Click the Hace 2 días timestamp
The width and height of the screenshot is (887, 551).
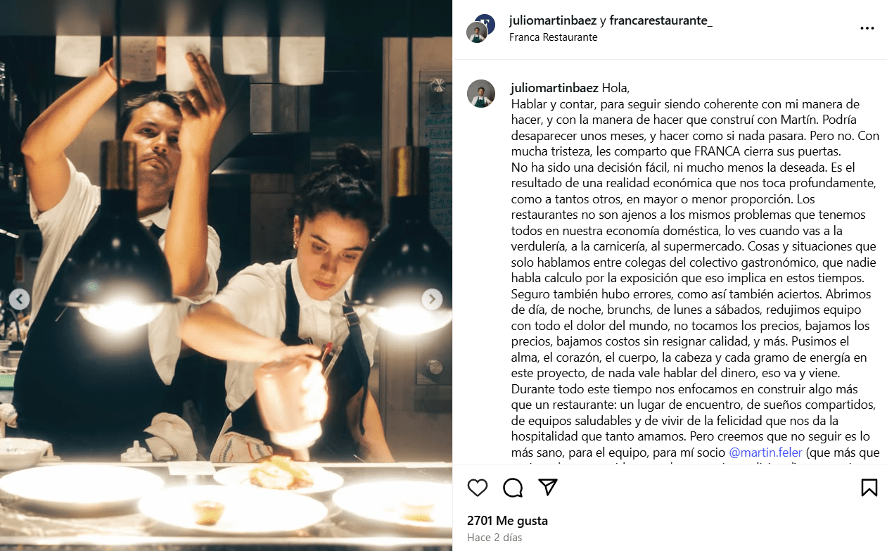(494, 538)
